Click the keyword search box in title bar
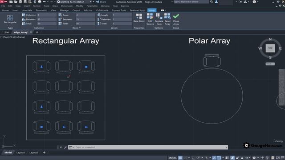This screenshot has width=285, height=160. 191,2
